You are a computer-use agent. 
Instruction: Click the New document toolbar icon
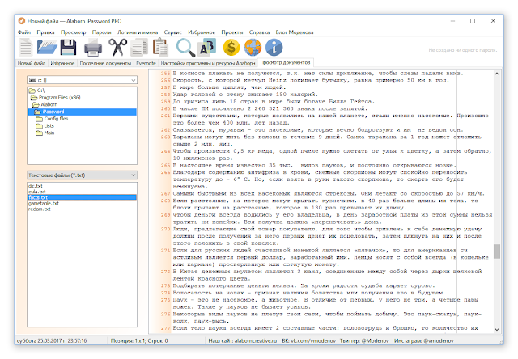coord(25,47)
